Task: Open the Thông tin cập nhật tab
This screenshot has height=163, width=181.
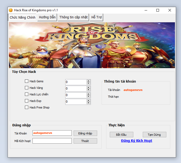Action: (x=73, y=17)
